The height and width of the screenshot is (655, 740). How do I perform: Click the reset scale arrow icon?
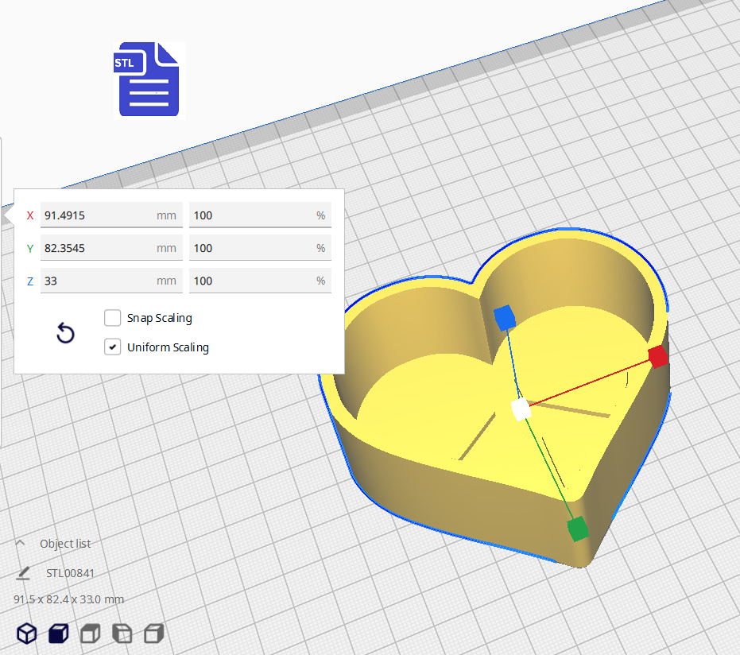click(x=65, y=333)
